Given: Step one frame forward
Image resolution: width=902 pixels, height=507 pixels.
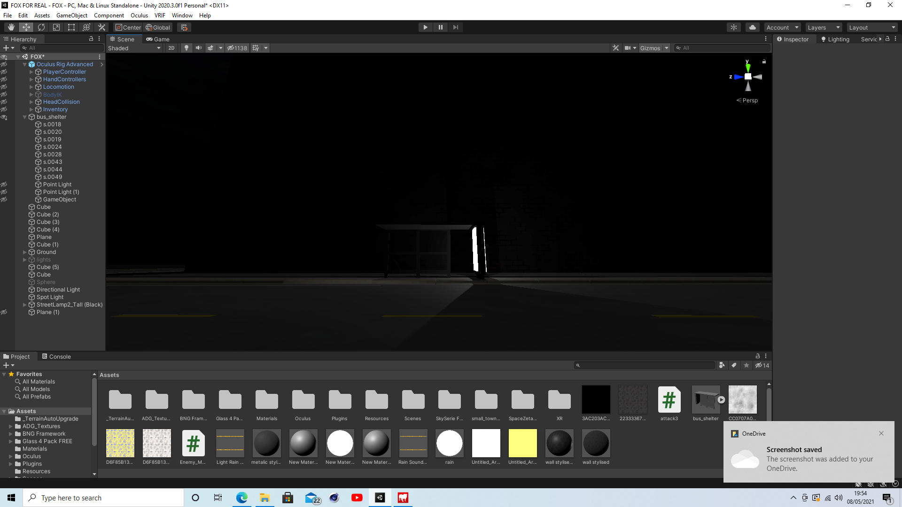Looking at the screenshot, I should (455, 27).
